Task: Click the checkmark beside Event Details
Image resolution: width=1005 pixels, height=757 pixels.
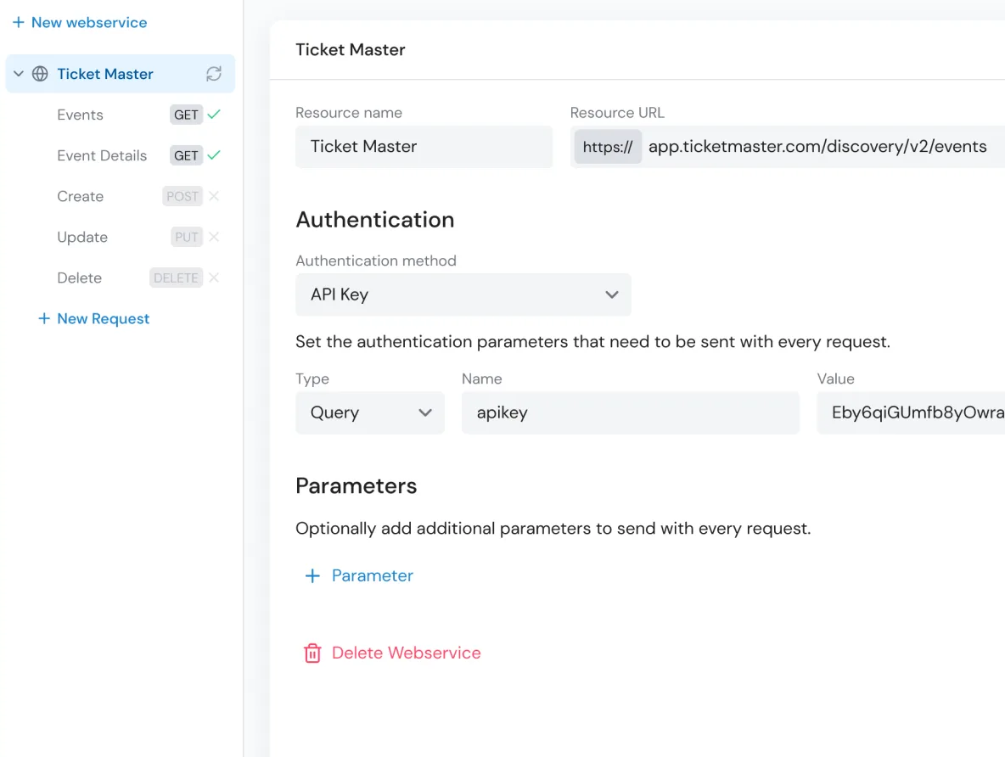Action: pyautogui.click(x=215, y=155)
